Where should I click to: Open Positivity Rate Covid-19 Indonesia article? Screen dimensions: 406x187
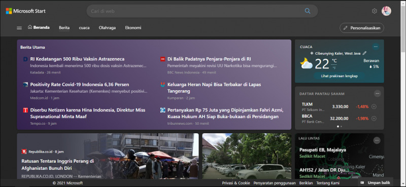[x=80, y=85]
